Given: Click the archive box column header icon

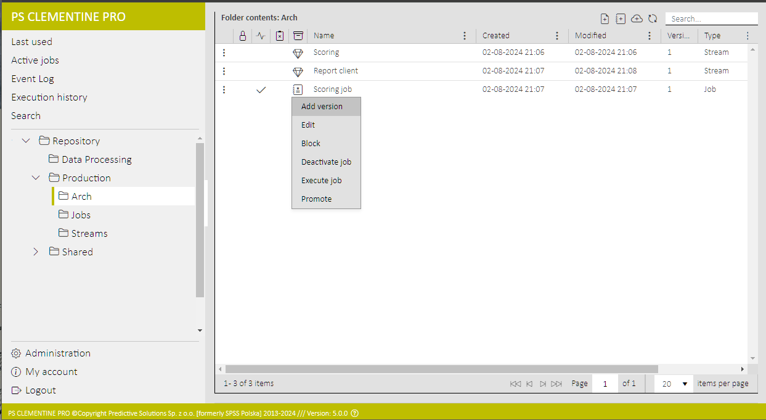Looking at the screenshot, I should (x=298, y=36).
